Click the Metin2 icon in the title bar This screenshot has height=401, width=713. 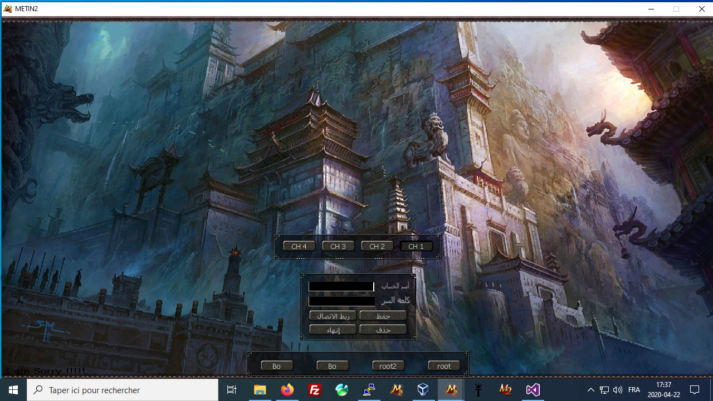pos(8,9)
